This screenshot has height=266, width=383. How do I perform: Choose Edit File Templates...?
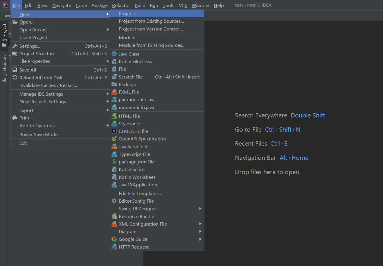[157, 194]
